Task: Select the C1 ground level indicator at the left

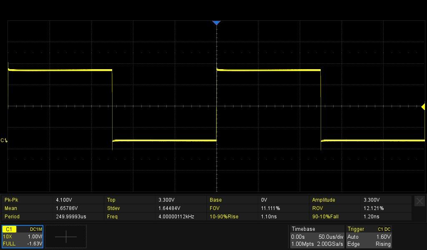Action: tap(4, 140)
